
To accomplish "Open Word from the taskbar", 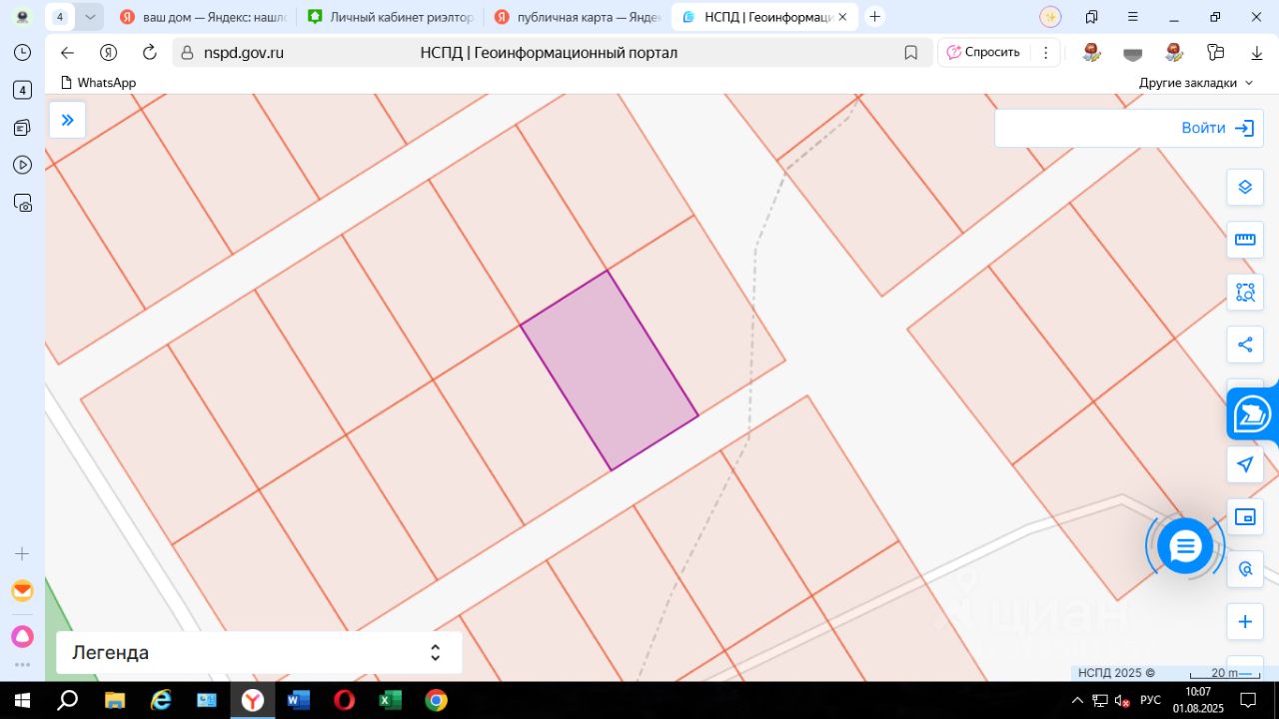I will point(299,700).
